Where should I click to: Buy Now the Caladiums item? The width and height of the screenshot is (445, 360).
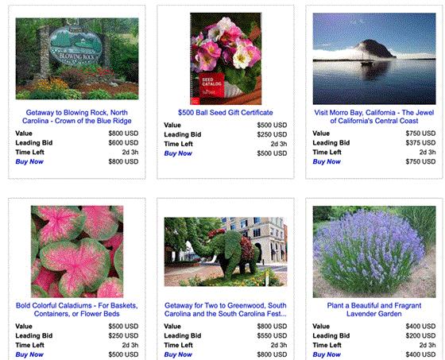pos(29,354)
